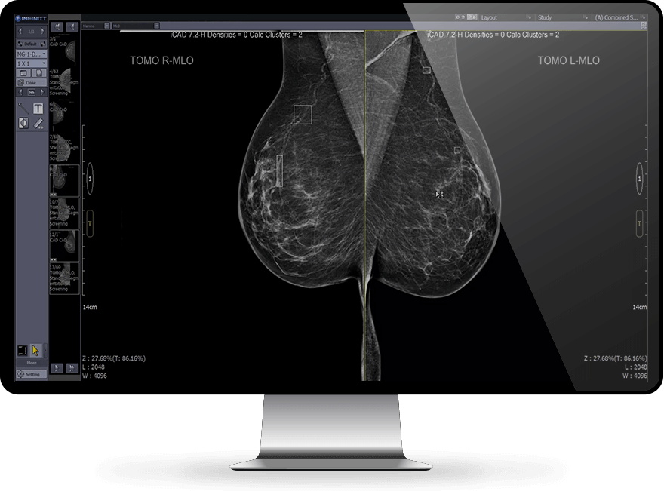Open the Setting button
The width and height of the screenshot is (664, 491).
[x=31, y=373]
